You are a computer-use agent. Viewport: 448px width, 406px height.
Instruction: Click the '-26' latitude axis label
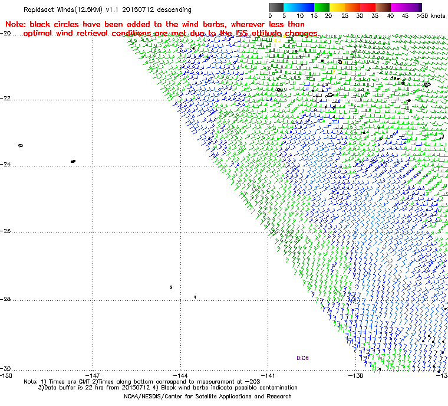(5, 231)
